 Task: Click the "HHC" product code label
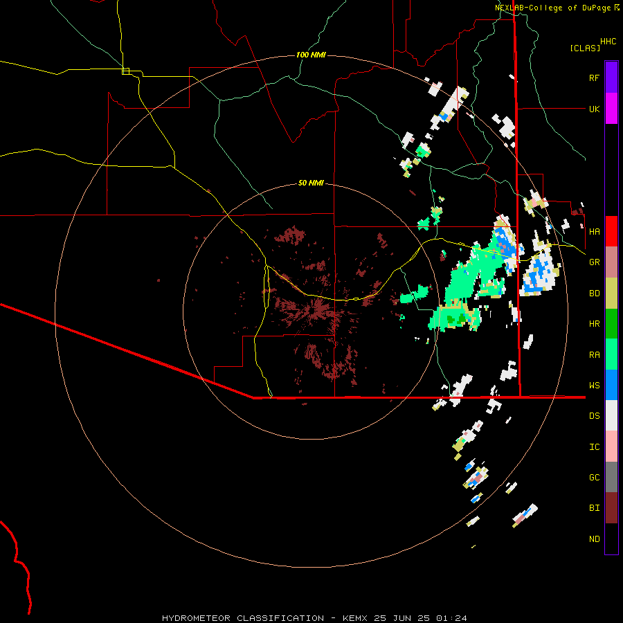coord(608,42)
